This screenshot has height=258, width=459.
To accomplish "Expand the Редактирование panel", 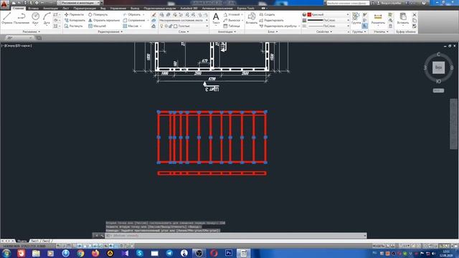I will click(x=110, y=32).
